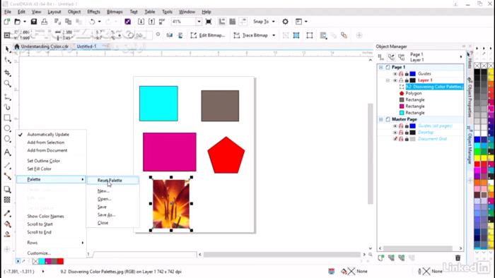Collapse Layer 1 tree node
The width and height of the screenshot is (495, 278).
click(388, 80)
